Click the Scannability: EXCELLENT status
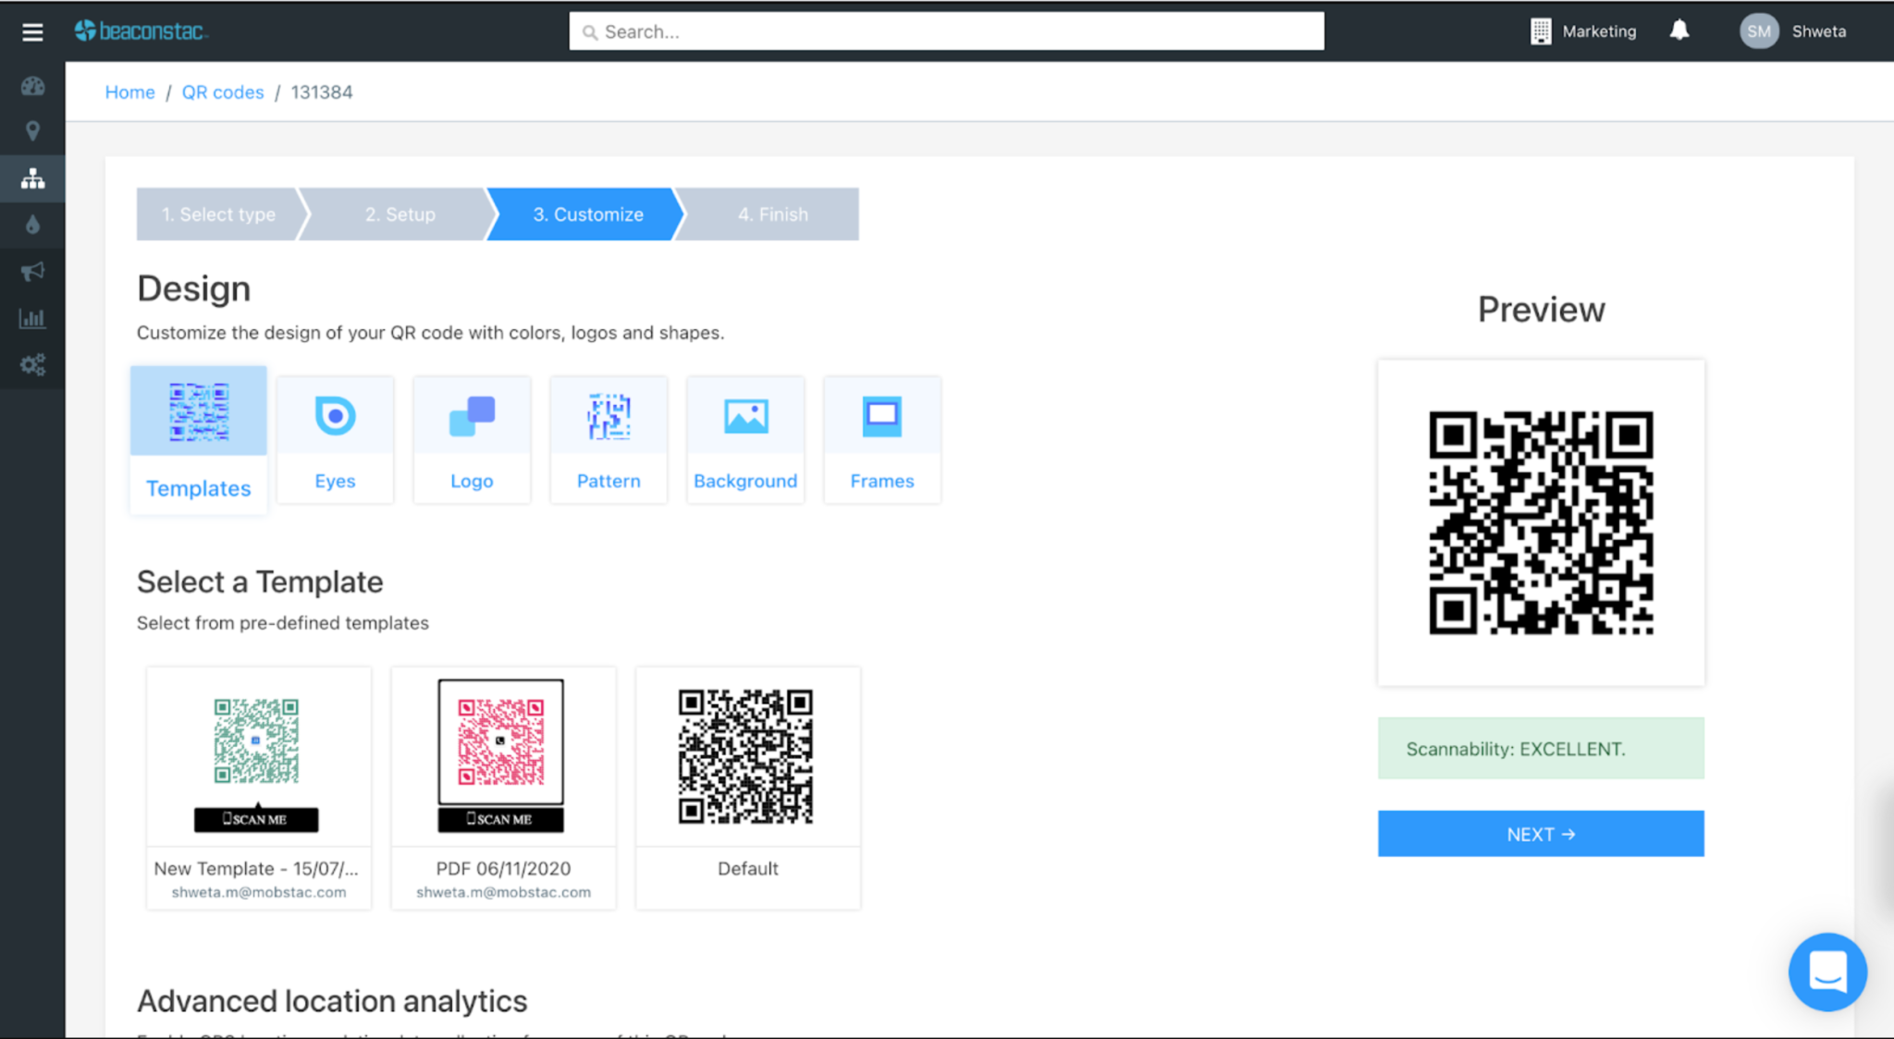The width and height of the screenshot is (1894, 1039). click(x=1541, y=749)
